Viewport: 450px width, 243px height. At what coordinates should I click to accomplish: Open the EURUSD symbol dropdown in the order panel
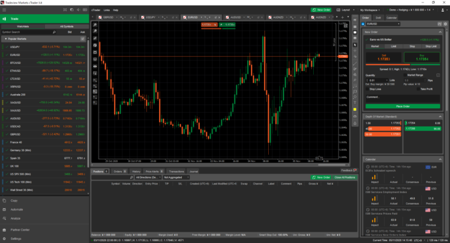point(383,24)
